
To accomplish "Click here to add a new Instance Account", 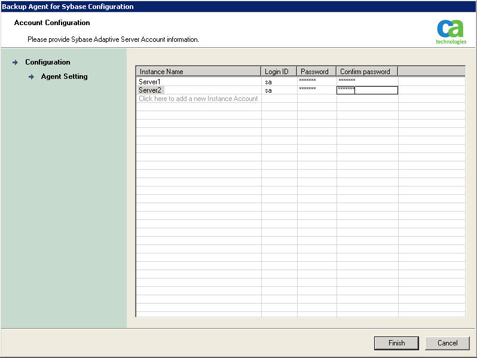I will [198, 99].
